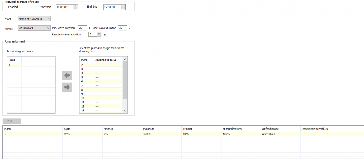Click the Max. wave duration input field
364x161 pixels.
coord(122,28)
